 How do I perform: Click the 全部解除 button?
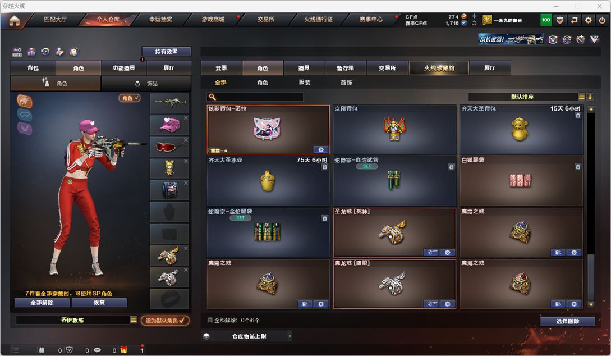coord(42,303)
